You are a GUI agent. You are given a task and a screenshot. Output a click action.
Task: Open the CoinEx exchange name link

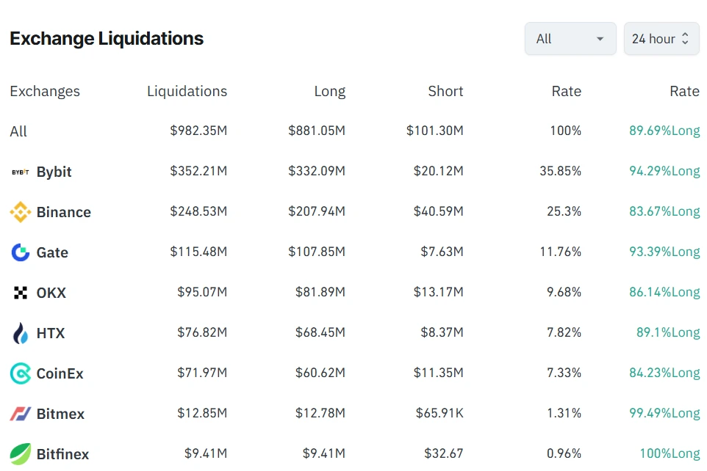[60, 373]
